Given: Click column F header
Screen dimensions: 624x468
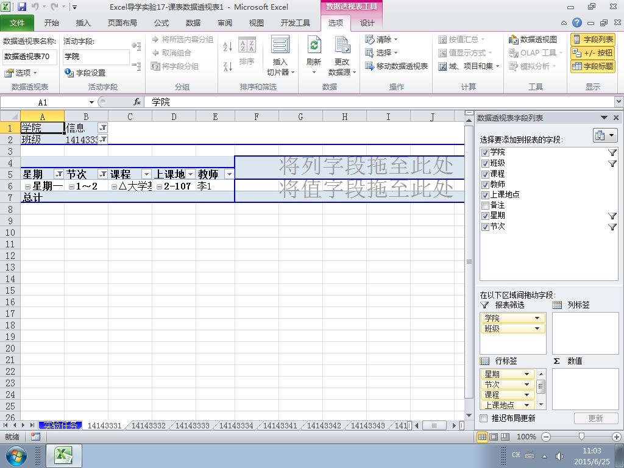Looking at the screenshot, I should tap(257, 116).
